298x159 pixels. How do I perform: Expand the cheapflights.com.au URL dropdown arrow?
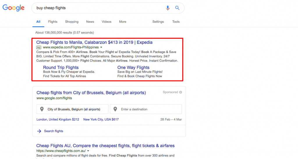pos(88,151)
